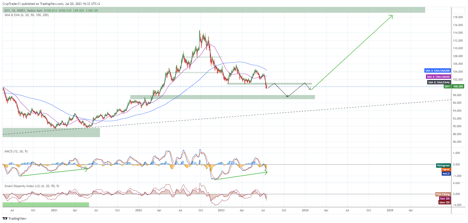Select the bright green rectangle in SDI pane
468x223 pixels.
tap(46, 205)
